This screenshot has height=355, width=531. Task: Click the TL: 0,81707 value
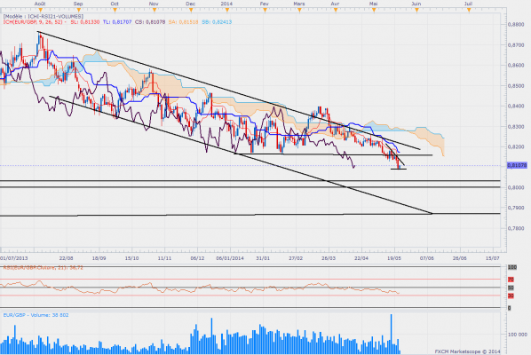[x=117, y=22]
